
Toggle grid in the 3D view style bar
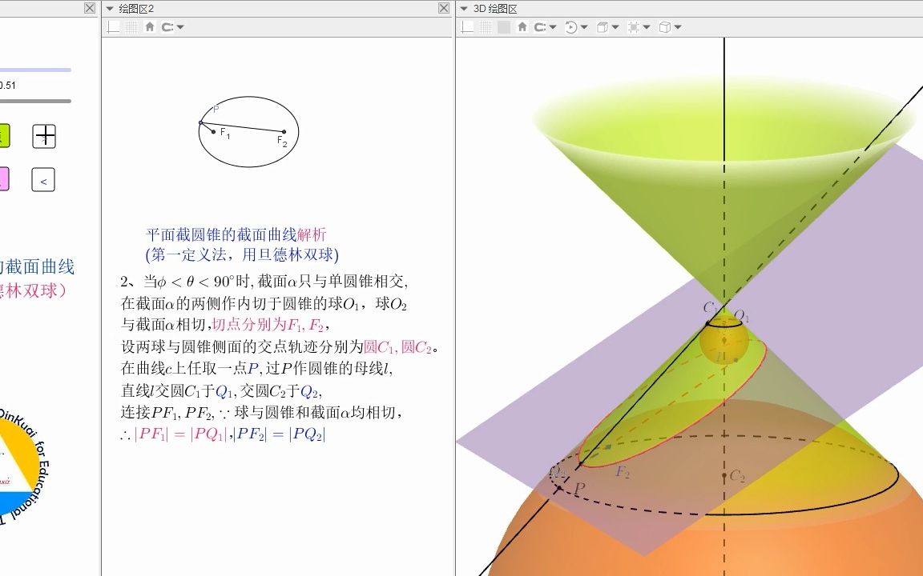point(486,27)
